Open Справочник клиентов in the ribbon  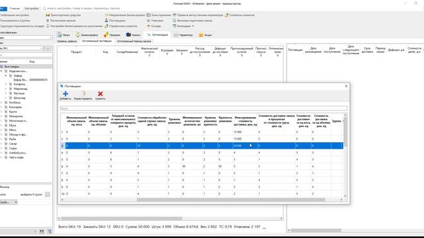(121, 26)
